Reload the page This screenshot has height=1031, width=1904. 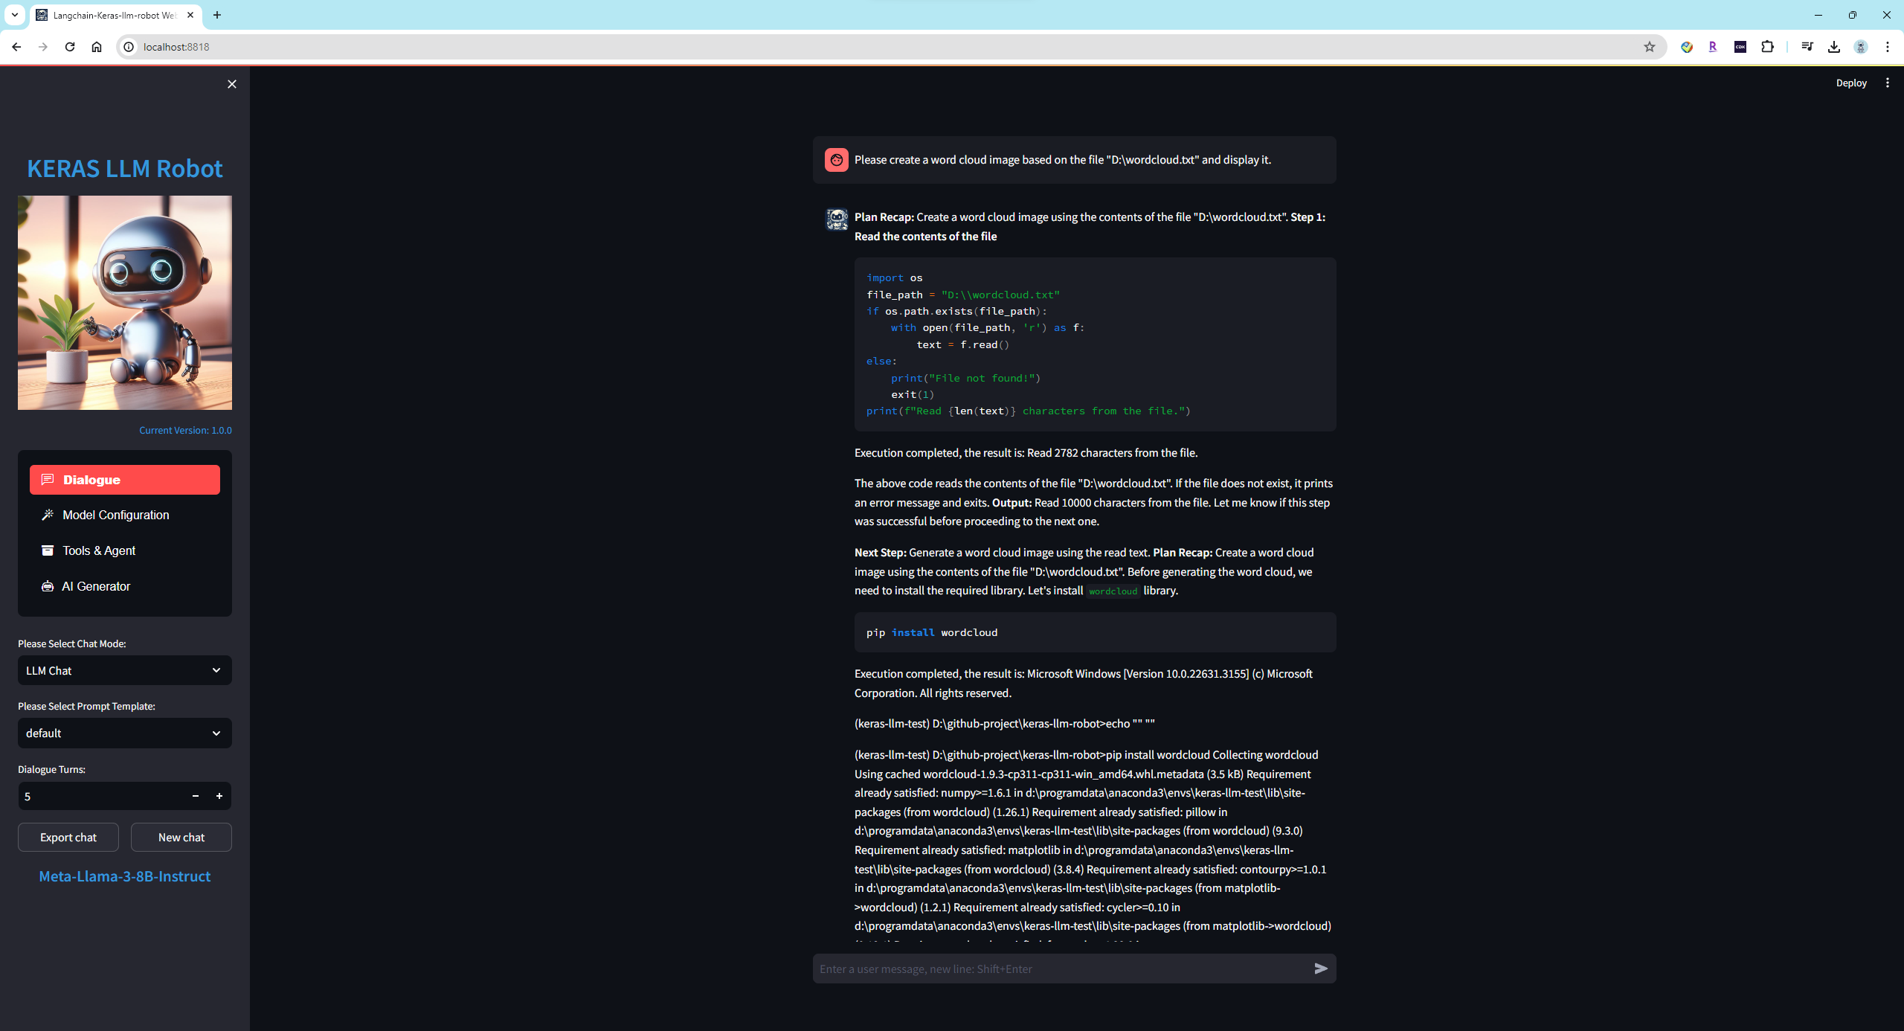click(70, 47)
